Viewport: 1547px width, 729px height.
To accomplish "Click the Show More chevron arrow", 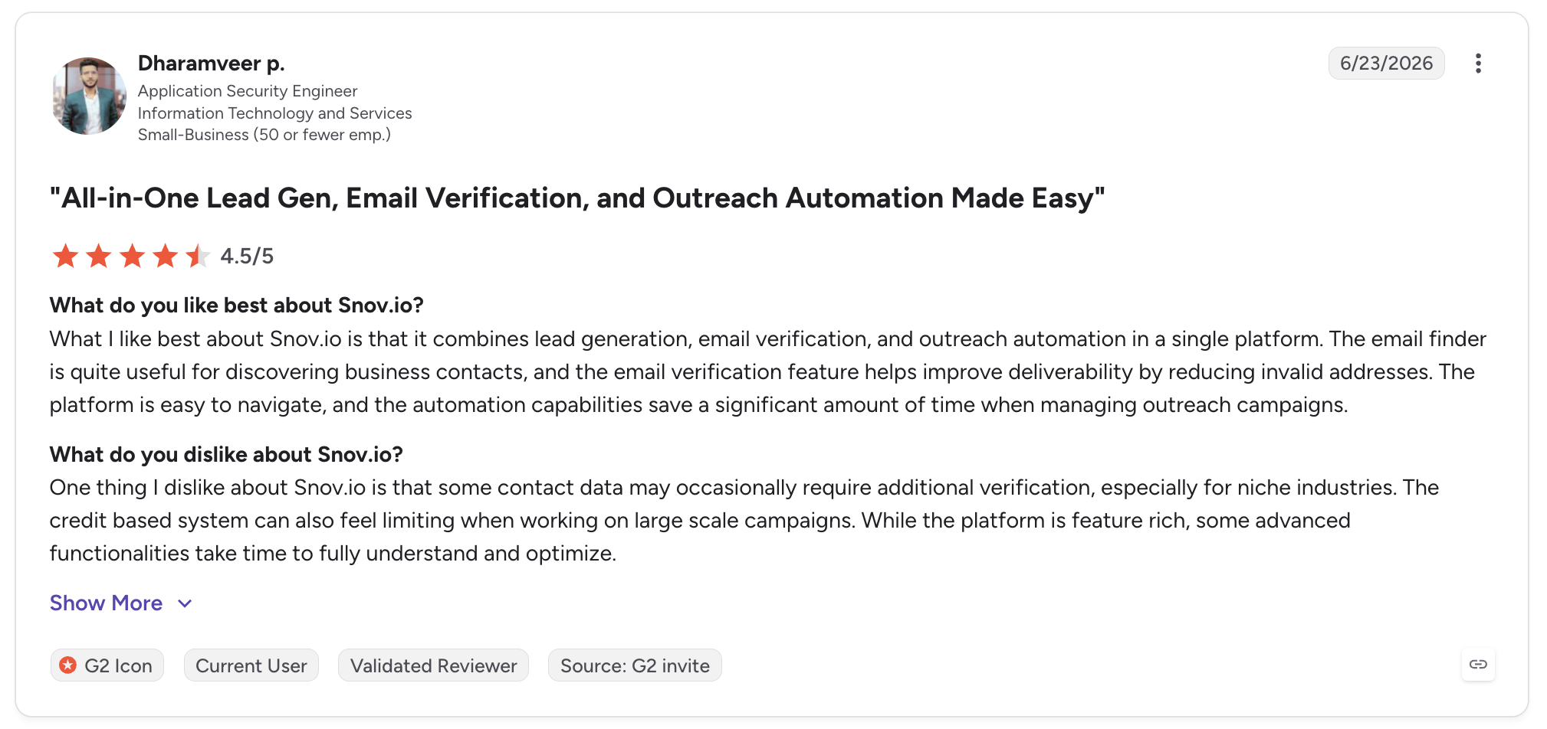I will pos(185,603).
